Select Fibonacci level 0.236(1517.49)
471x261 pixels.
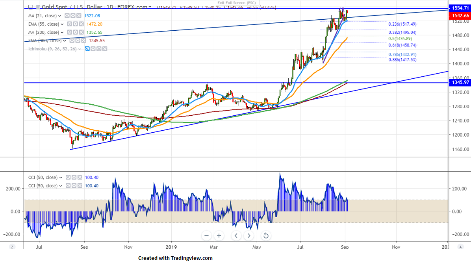click(402, 24)
